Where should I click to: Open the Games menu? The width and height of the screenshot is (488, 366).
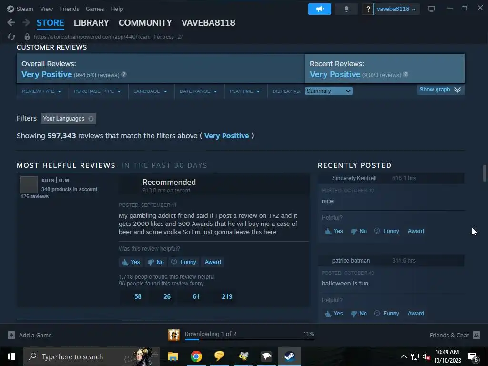click(x=95, y=9)
